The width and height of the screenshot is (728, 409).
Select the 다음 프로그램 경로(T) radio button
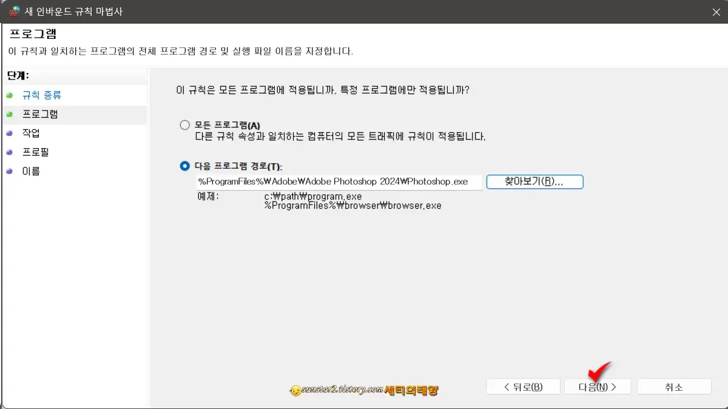[184, 167]
